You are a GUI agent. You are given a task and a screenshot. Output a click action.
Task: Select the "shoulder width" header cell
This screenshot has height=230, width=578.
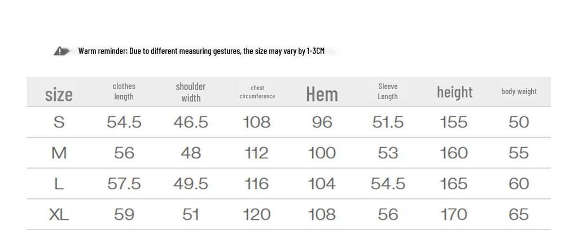(x=191, y=92)
